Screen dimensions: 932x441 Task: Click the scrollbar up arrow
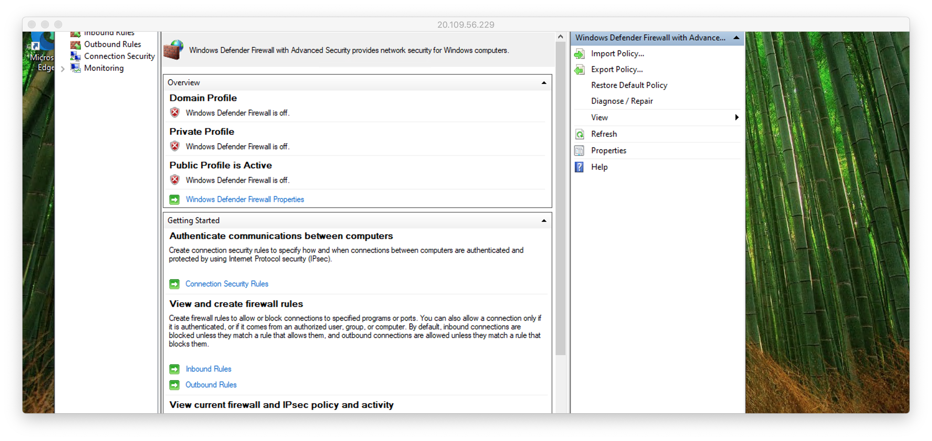(x=561, y=37)
